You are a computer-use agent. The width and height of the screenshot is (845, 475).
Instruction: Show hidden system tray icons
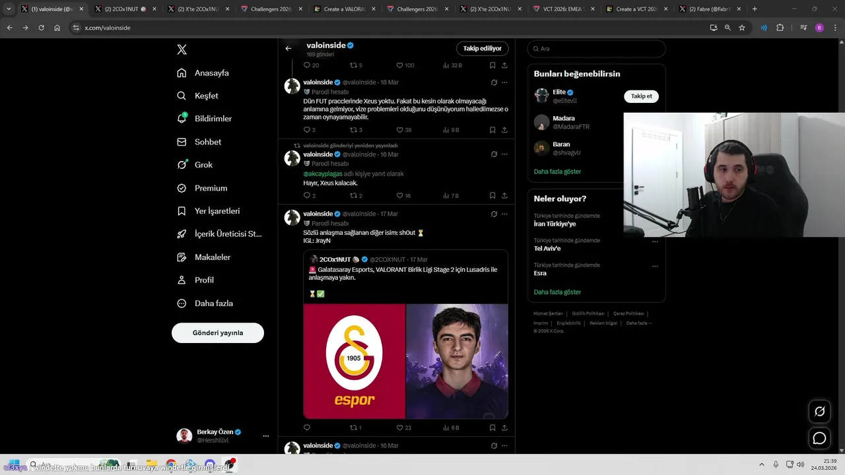coord(761,464)
